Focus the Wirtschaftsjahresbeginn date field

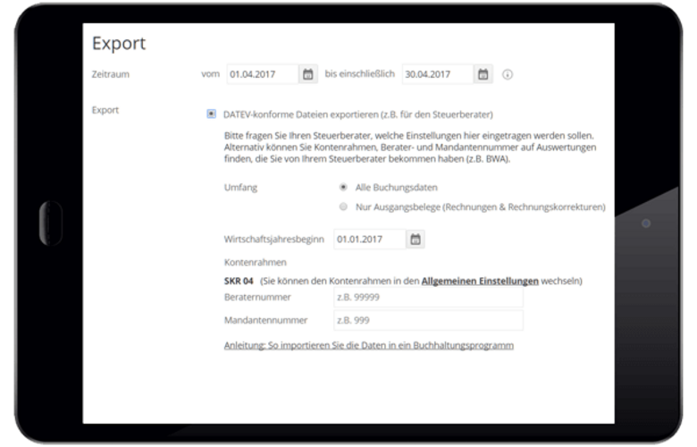point(368,240)
